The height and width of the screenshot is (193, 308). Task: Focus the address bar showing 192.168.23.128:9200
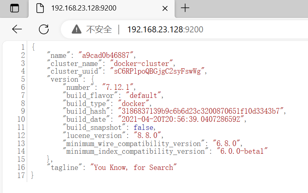[165, 30]
